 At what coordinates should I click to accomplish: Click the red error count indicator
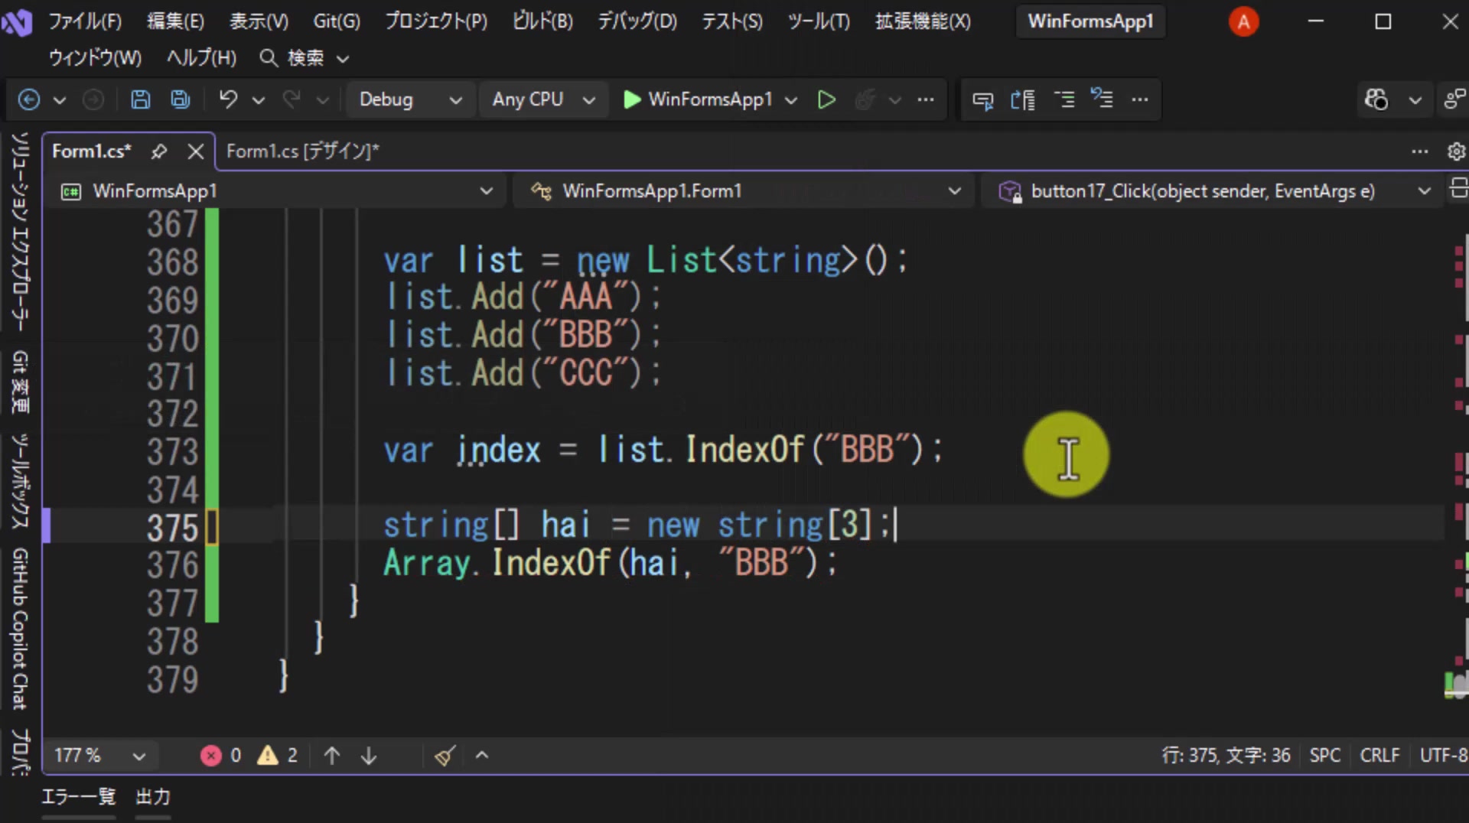pyautogui.click(x=221, y=756)
